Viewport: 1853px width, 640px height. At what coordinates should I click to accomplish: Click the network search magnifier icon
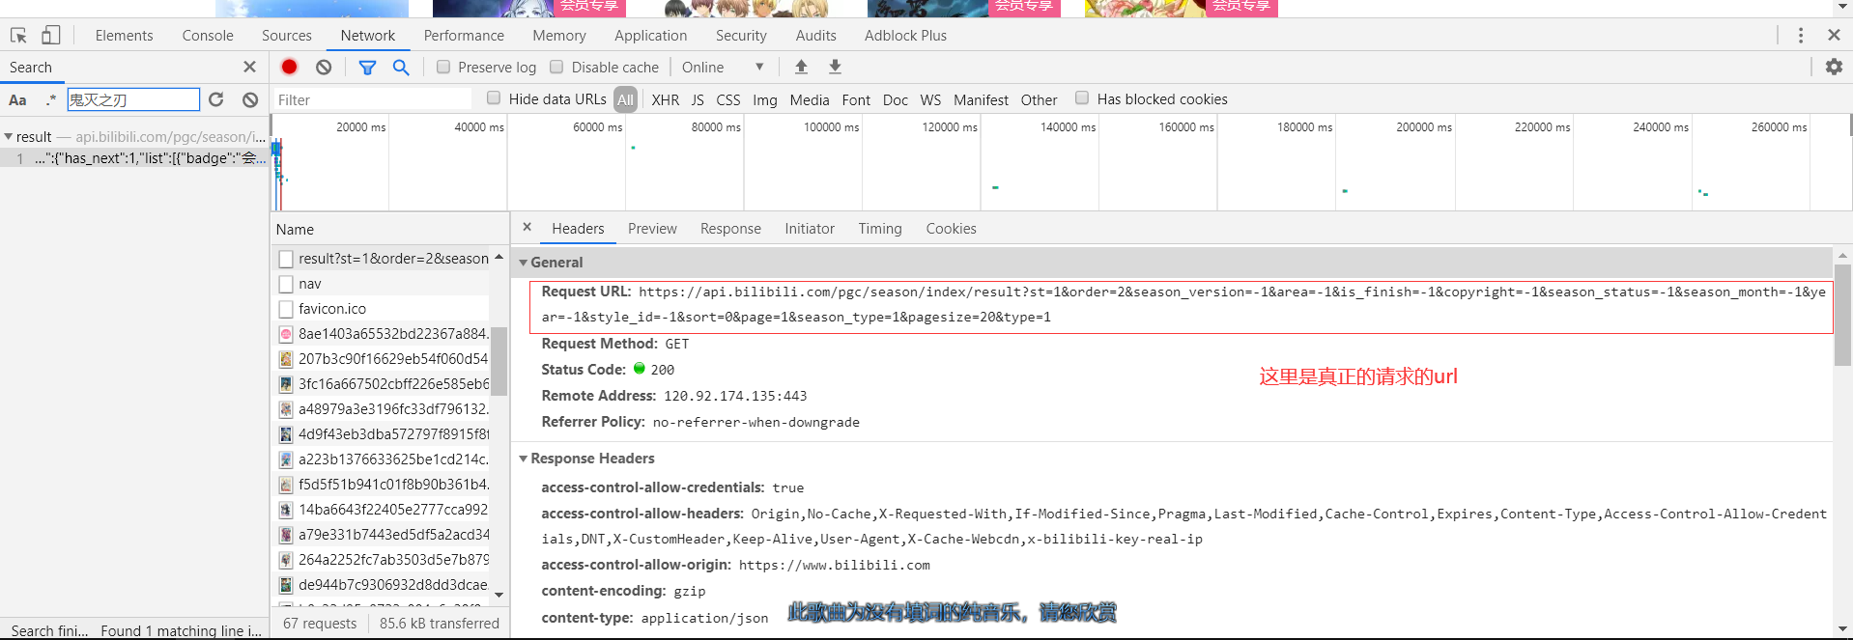(401, 67)
